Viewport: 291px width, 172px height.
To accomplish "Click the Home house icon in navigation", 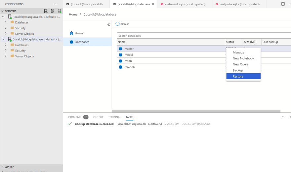I will 71,33.
